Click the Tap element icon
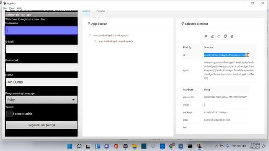The image size is (269, 151). click(x=206, y=36)
